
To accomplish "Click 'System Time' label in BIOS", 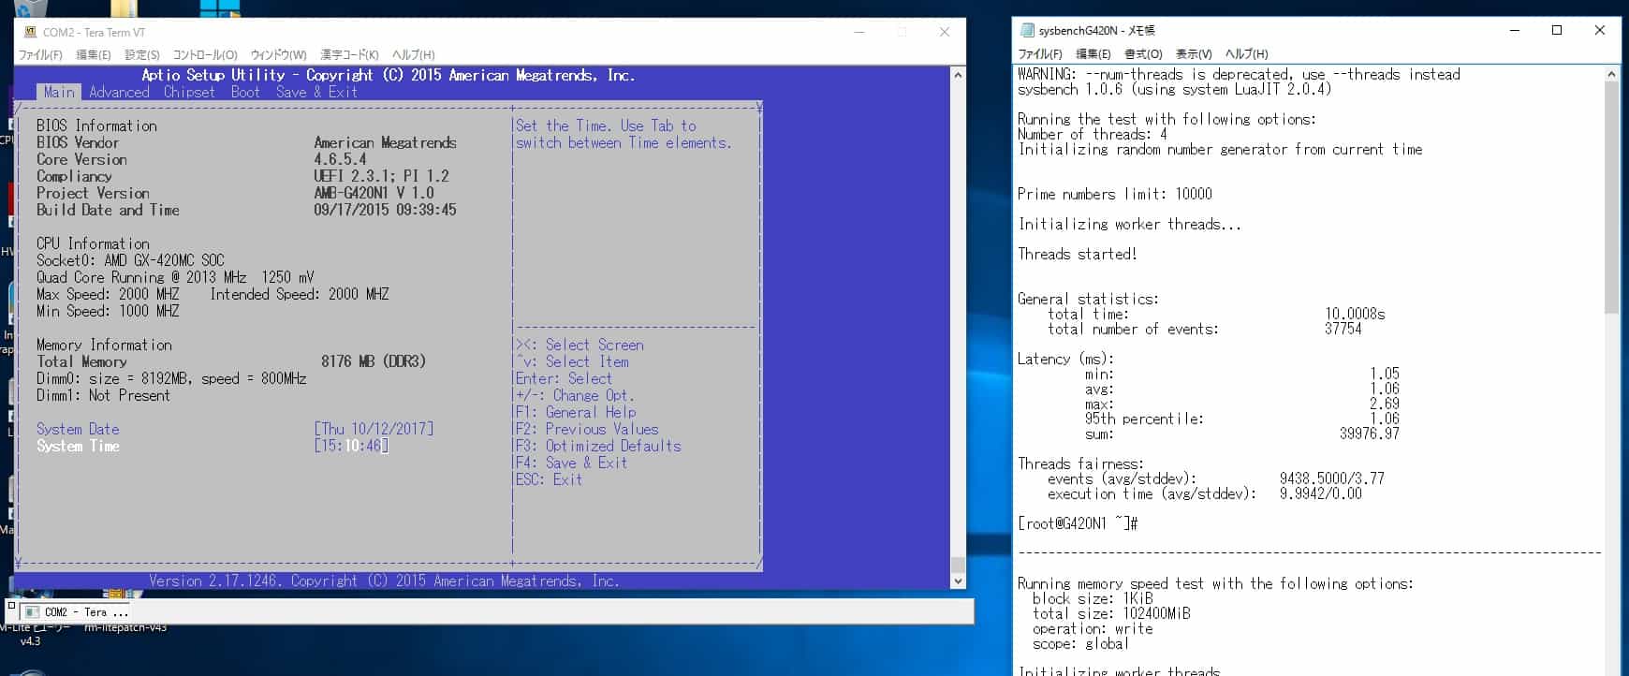I will (x=78, y=446).
